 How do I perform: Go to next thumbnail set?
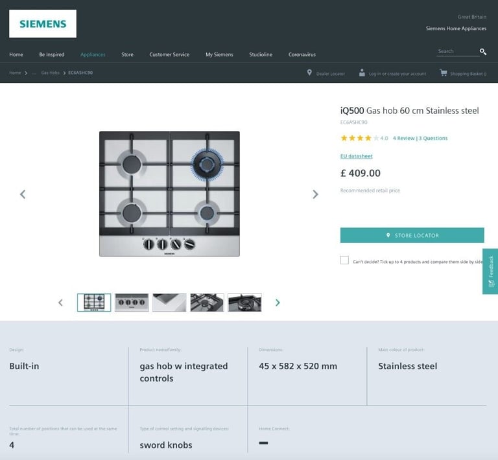[x=278, y=303]
